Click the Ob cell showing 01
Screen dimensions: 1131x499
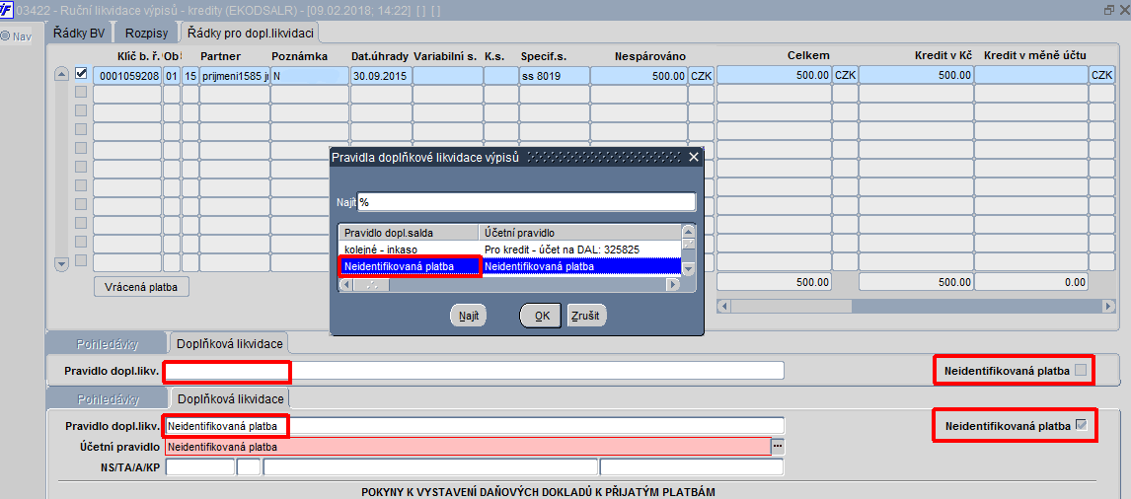(x=171, y=75)
